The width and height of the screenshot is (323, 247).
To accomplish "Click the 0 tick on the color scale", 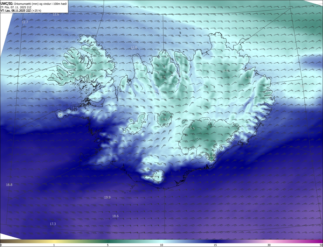I will coord(1,245).
